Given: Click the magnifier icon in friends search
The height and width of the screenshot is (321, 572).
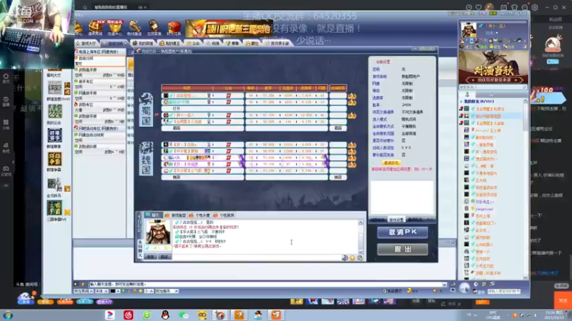Looking at the screenshot, I should click(525, 87).
